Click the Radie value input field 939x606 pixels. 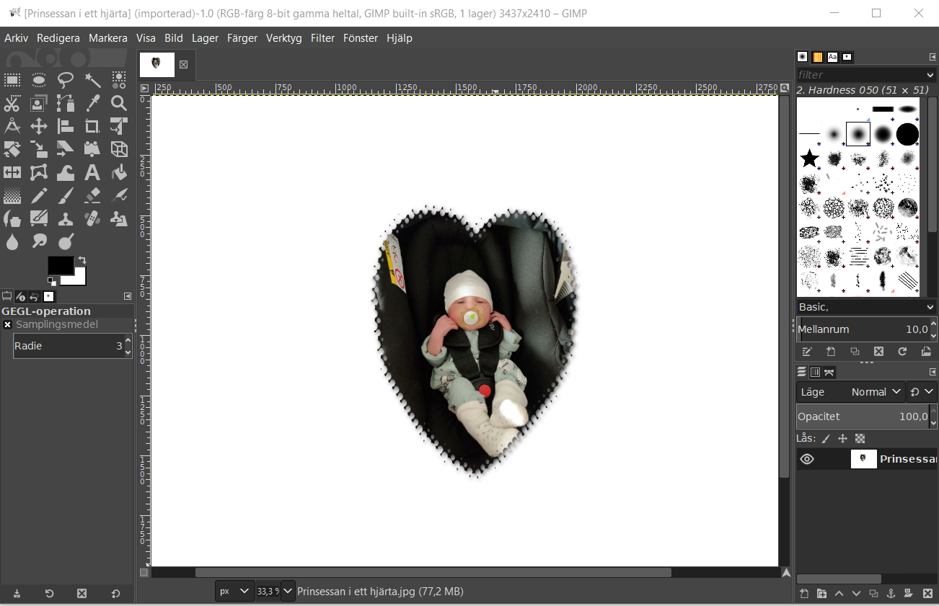[x=69, y=346]
